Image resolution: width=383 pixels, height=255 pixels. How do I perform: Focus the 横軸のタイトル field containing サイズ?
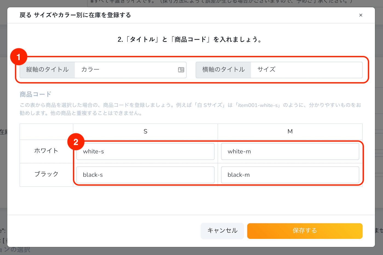pyautogui.click(x=306, y=70)
